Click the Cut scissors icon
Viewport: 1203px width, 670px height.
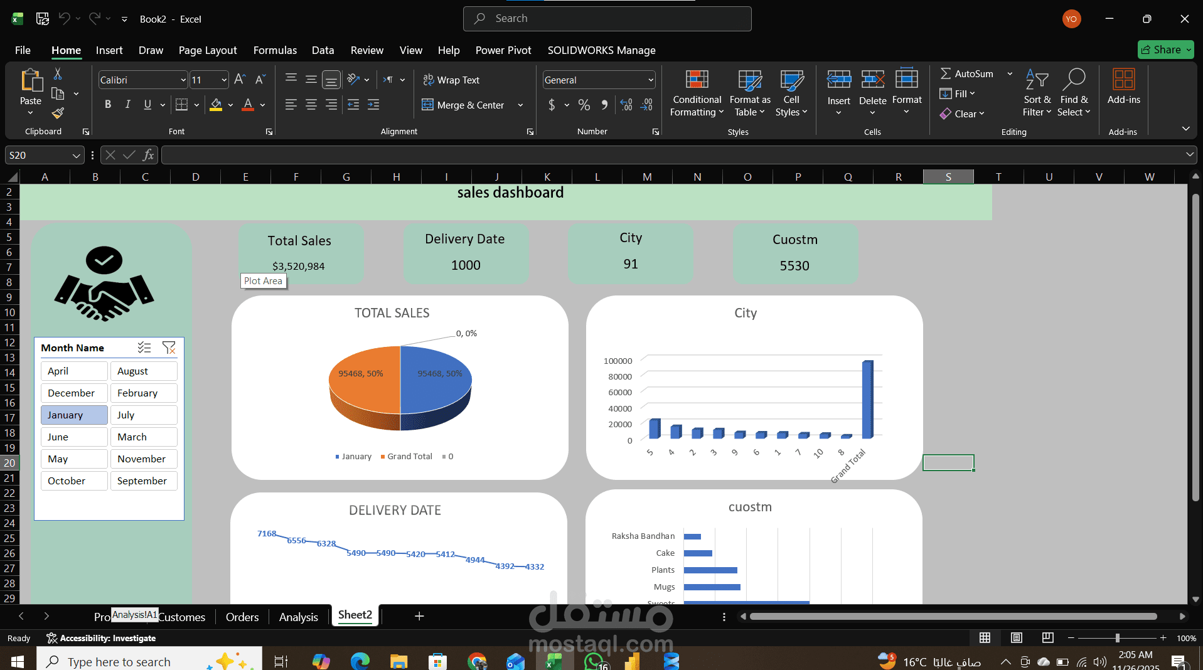click(58, 74)
